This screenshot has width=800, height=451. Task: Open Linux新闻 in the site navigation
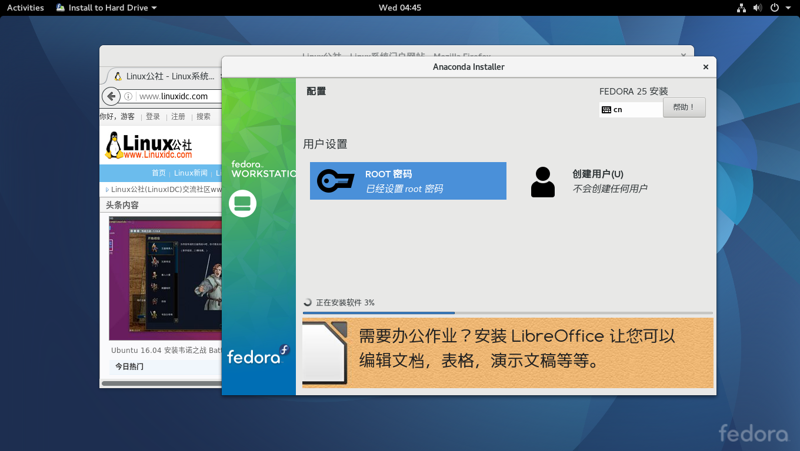click(191, 173)
